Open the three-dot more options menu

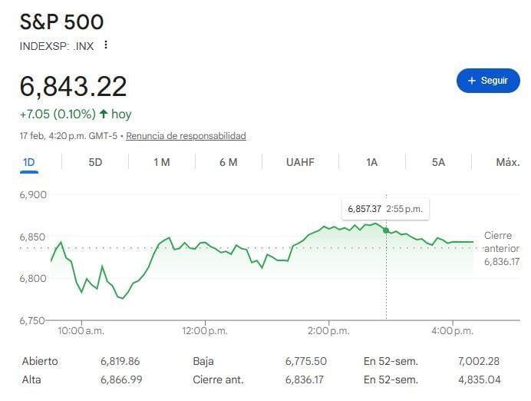click(106, 45)
